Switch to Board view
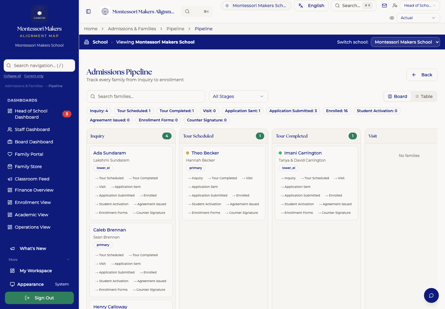 397,96
